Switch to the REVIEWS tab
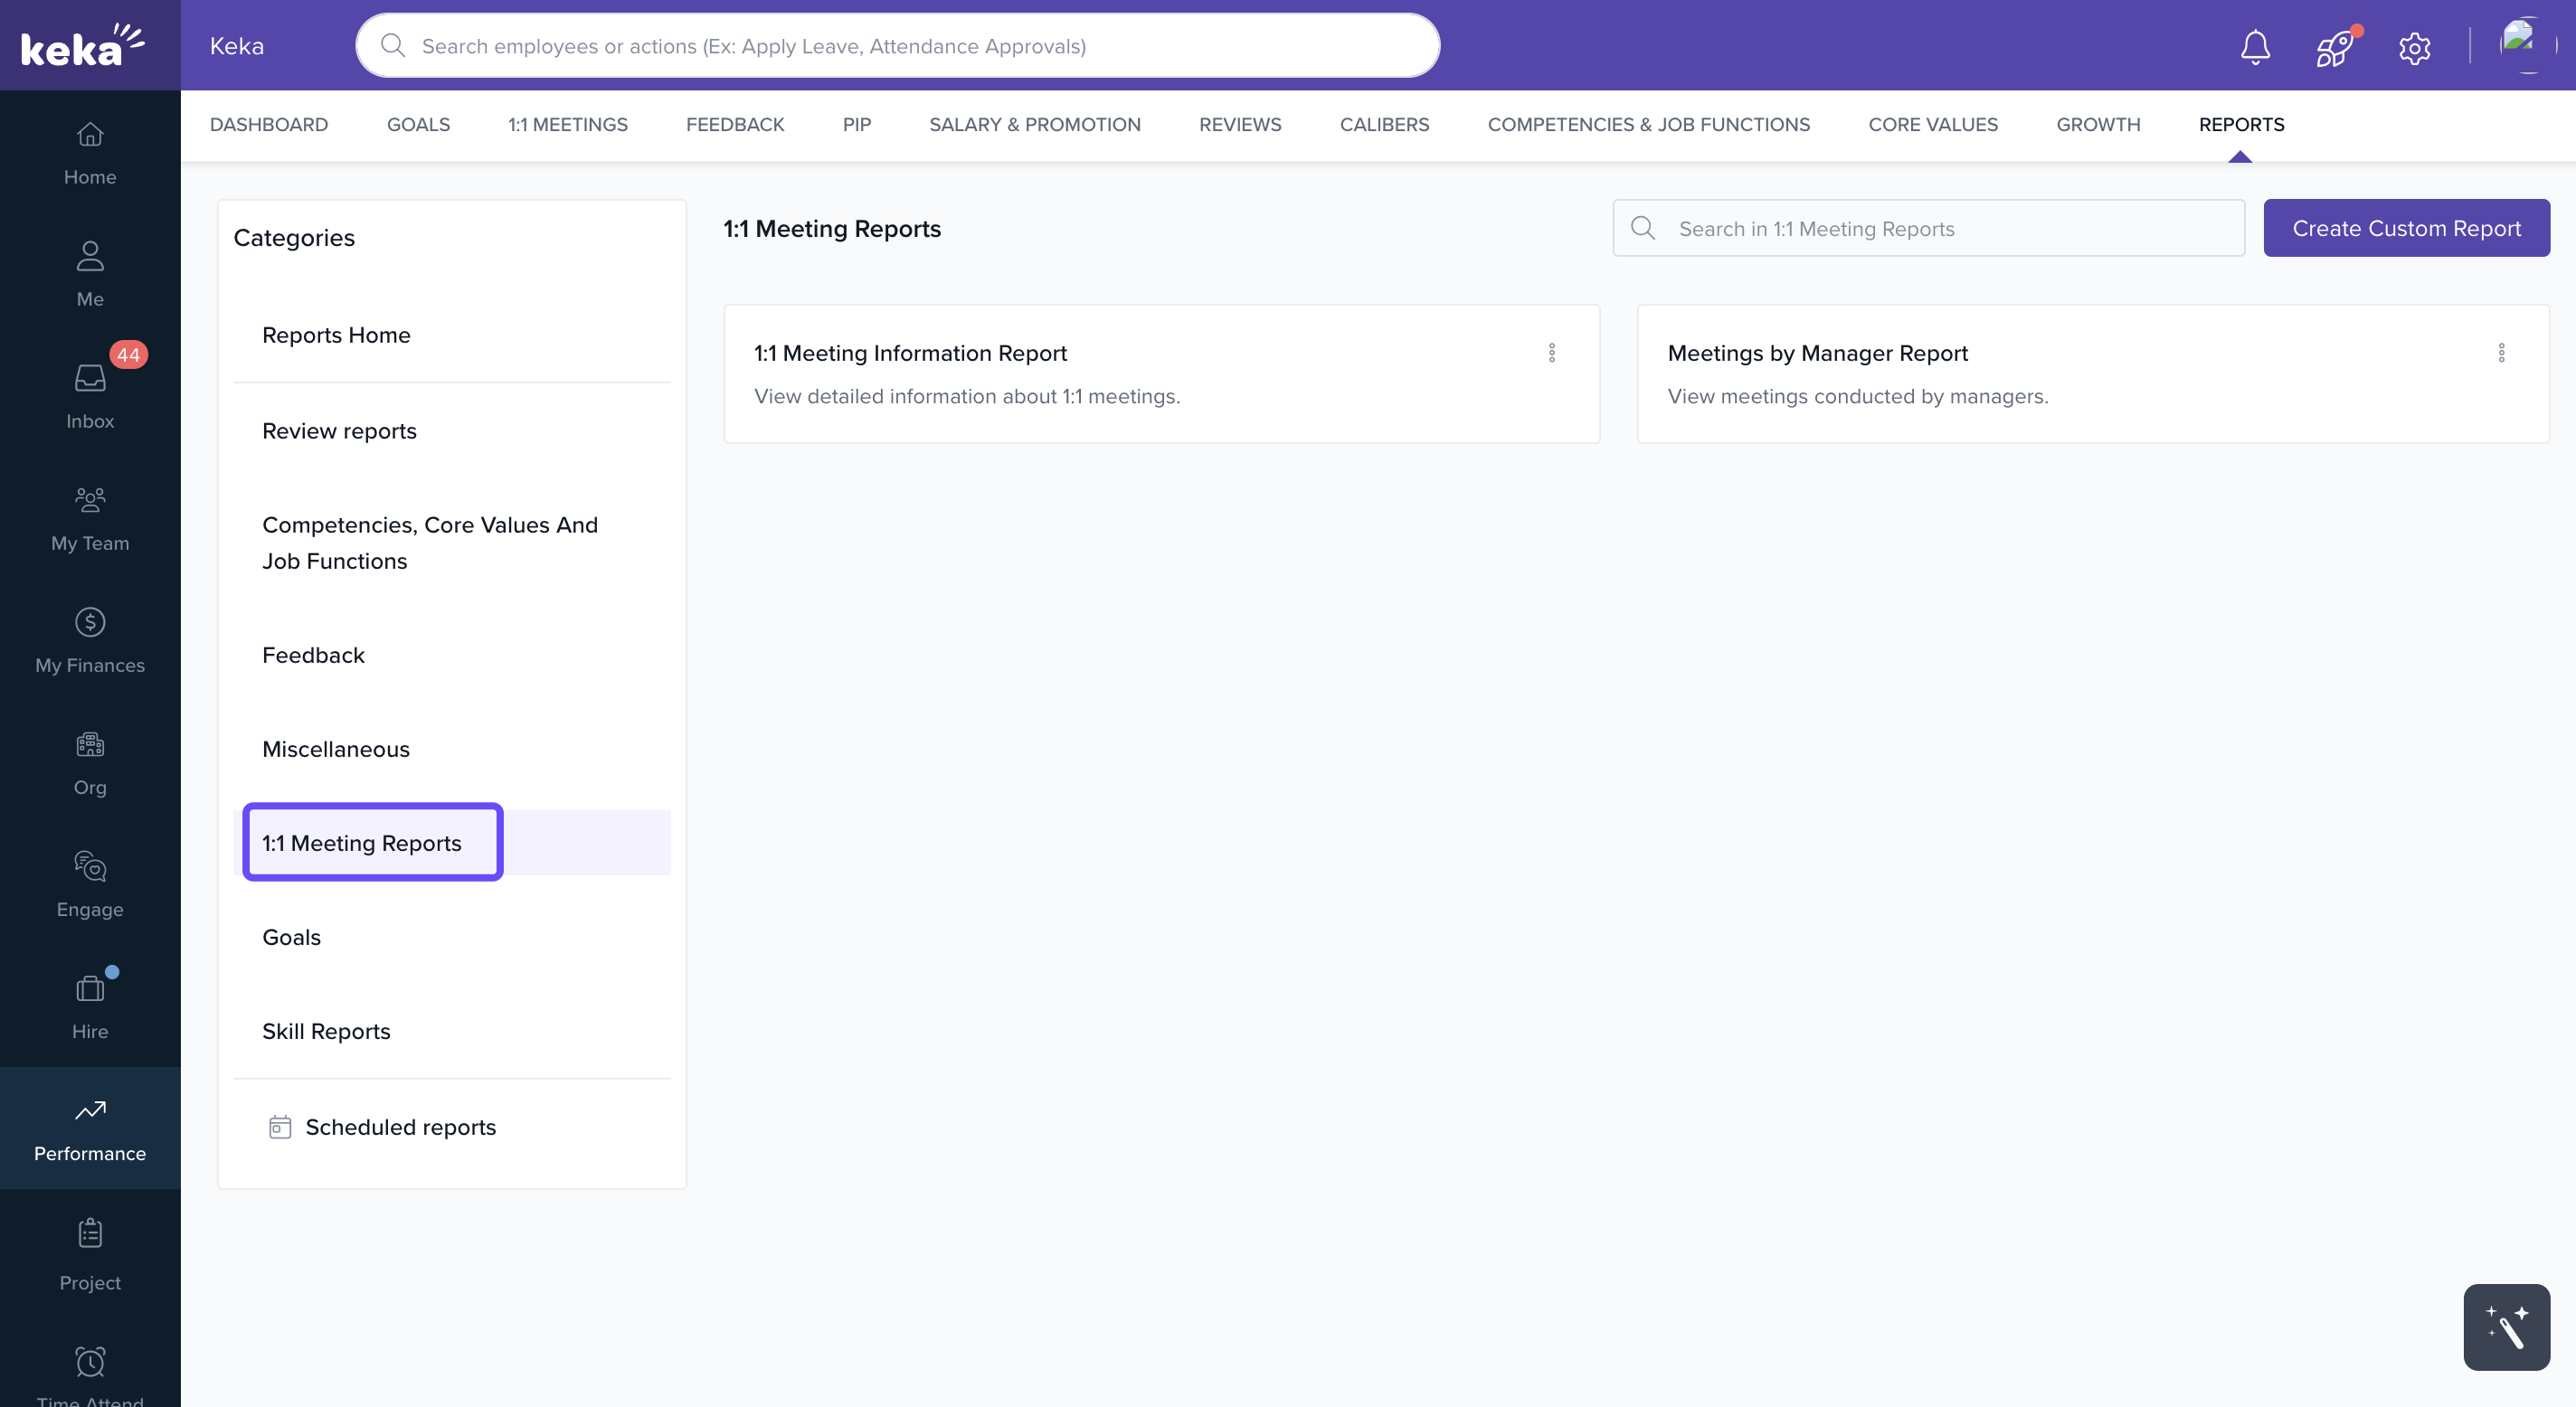2576x1407 pixels. point(1239,125)
